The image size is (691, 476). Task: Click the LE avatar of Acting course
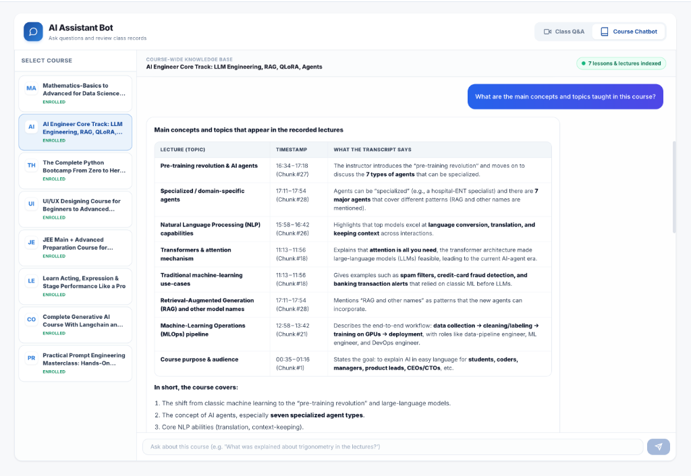point(31,281)
